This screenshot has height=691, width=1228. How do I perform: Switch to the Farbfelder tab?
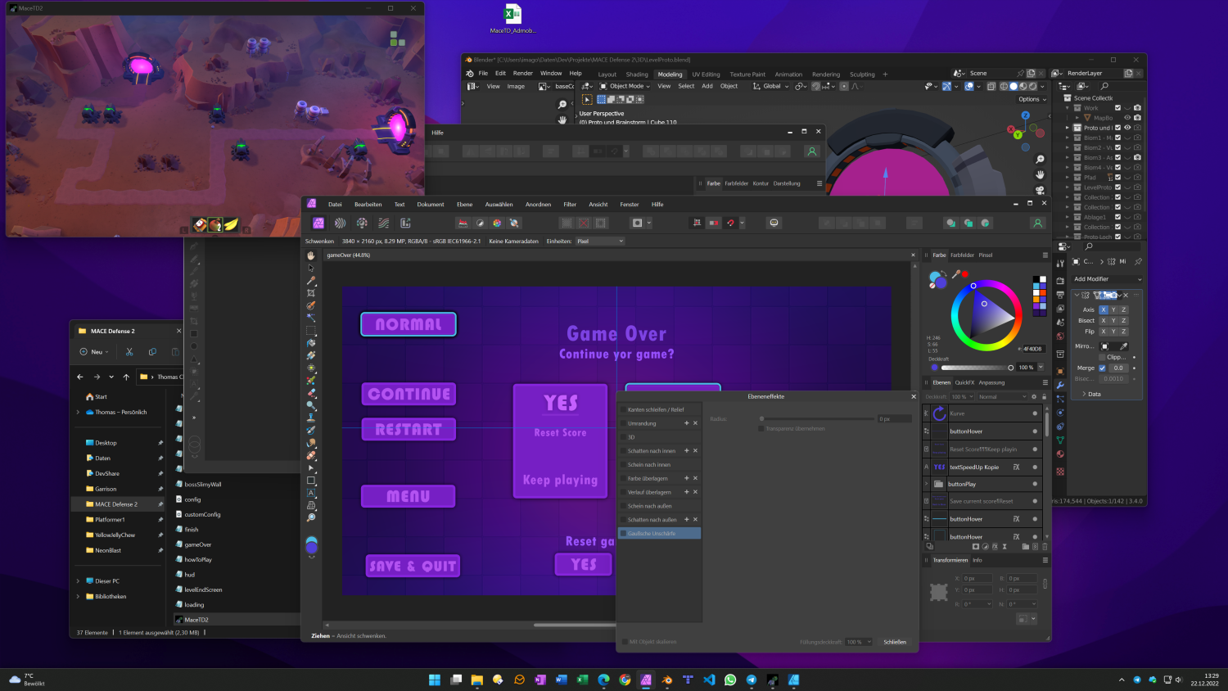click(x=962, y=255)
